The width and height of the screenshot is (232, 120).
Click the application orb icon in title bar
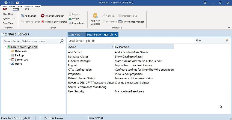click(x=6, y=2)
